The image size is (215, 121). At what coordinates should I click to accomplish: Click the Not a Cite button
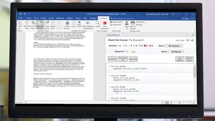tap(133, 59)
